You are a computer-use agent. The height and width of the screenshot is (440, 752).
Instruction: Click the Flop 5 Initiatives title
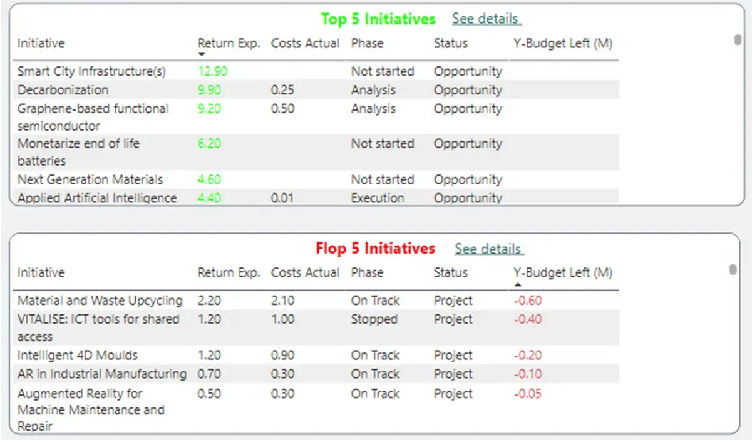375,248
